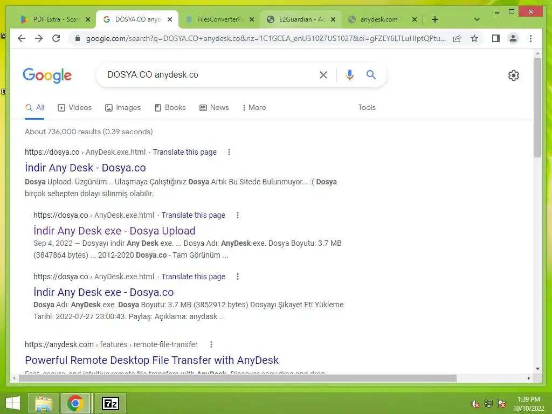Image resolution: width=552 pixels, height=414 pixels.
Task: Open 'İndir Any Desk exe - Dosya.co' result
Action: [103, 292]
